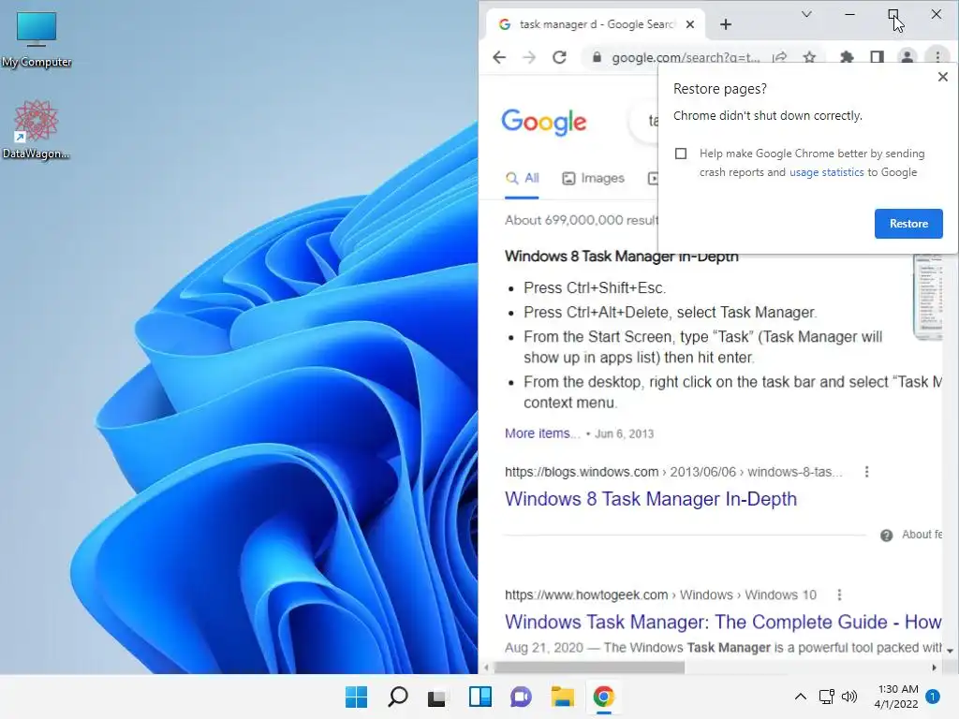Dismiss the Restore pages popup
Screen dimensions: 959x719
pos(942,77)
